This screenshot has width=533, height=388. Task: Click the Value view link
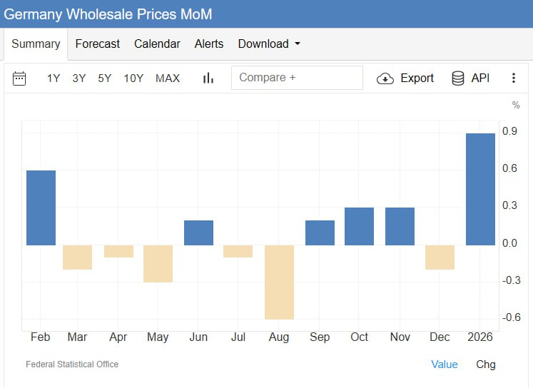coord(445,364)
